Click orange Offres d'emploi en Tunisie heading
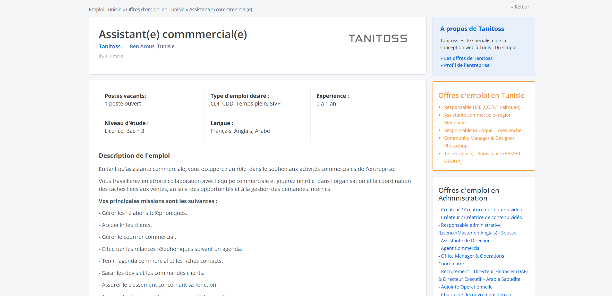 click(x=481, y=95)
